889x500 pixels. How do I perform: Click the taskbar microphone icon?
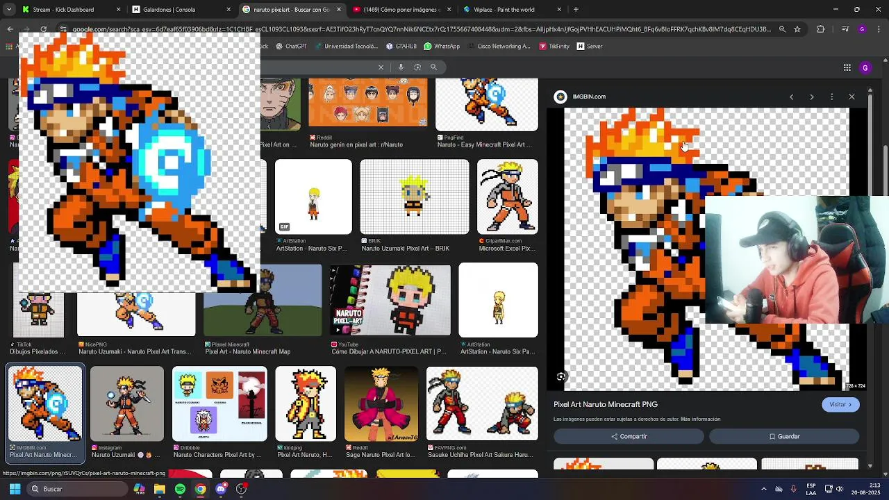(x=794, y=489)
